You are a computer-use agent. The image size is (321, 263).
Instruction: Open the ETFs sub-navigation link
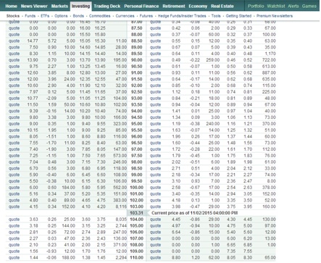pyautogui.click(x=45, y=16)
